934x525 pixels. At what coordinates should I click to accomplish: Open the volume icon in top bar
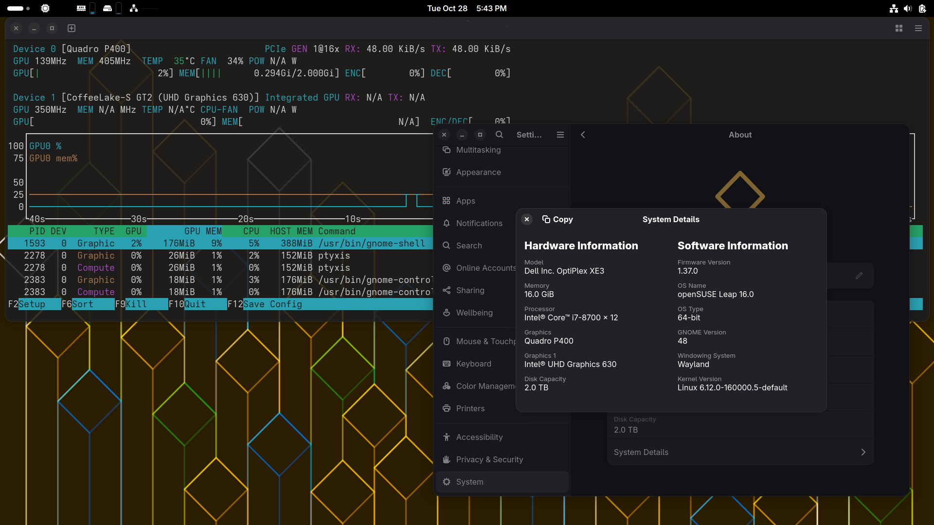[908, 8]
